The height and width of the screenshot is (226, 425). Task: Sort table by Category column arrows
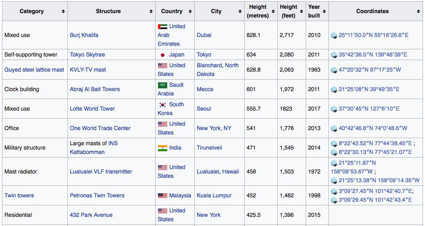(x=63, y=12)
